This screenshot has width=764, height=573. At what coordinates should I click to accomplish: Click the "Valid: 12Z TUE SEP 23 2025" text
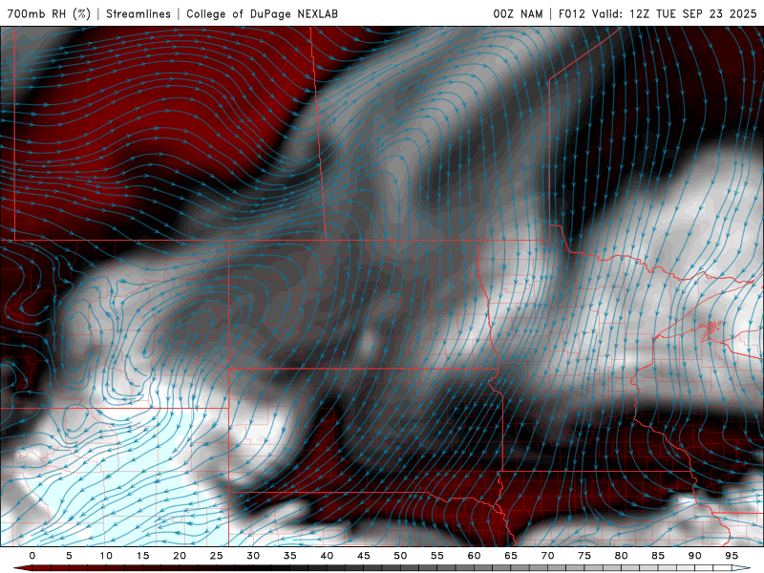(674, 13)
